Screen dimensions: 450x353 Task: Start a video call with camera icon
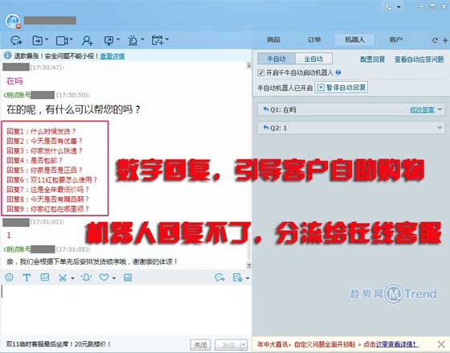point(62,40)
